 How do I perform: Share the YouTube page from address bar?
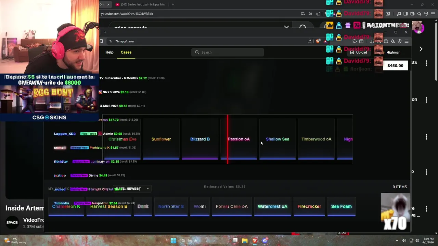(318, 14)
